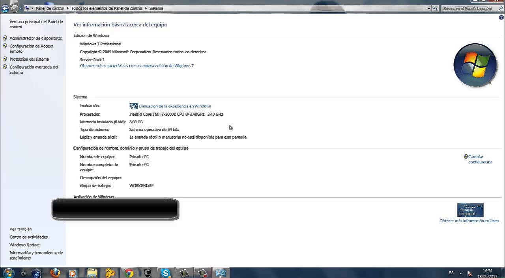Launch Firefox from the taskbar
This screenshot has height=278, width=505.
click(55, 272)
